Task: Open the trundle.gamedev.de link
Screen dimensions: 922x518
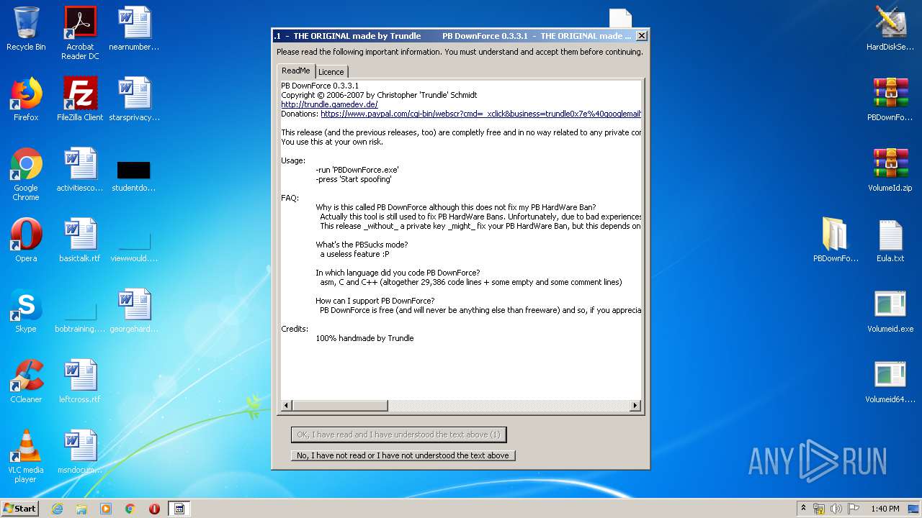Action: click(x=329, y=104)
